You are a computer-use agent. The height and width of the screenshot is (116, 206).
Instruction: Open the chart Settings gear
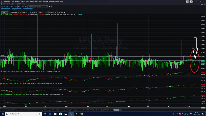(60, 12)
